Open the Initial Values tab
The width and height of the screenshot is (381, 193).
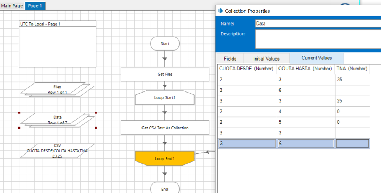(x=266, y=59)
